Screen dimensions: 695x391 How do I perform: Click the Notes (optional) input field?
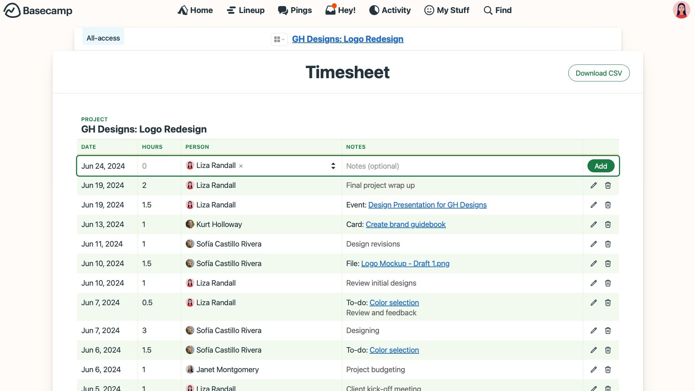462,166
